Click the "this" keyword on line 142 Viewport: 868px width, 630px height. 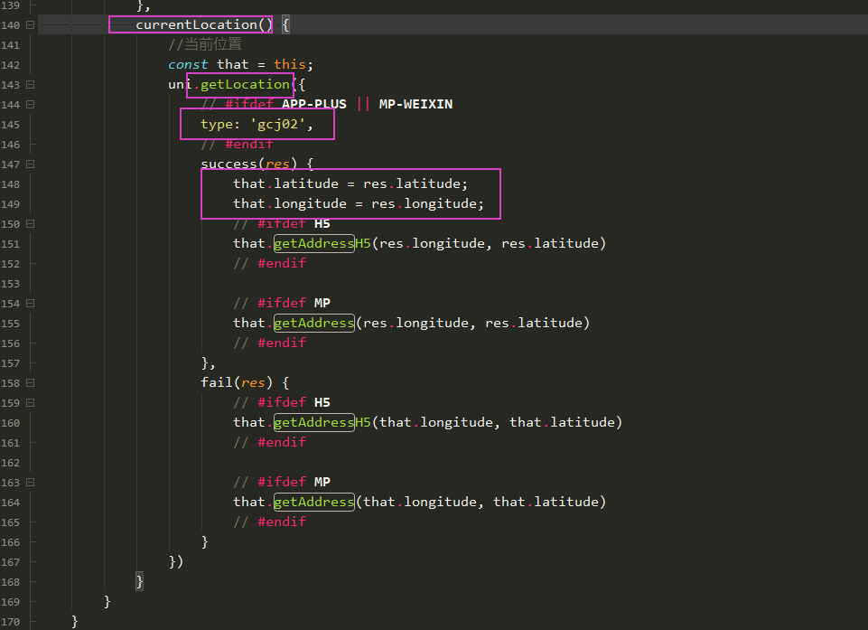coord(290,65)
